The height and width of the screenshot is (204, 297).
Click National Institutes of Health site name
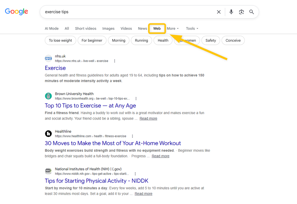[x=88, y=169]
